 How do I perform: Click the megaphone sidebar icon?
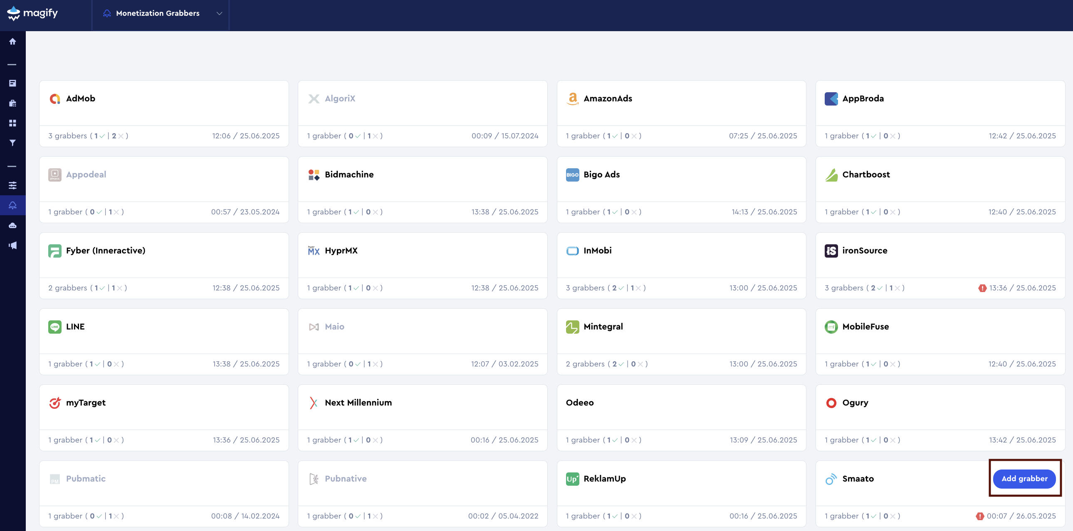click(12, 245)
